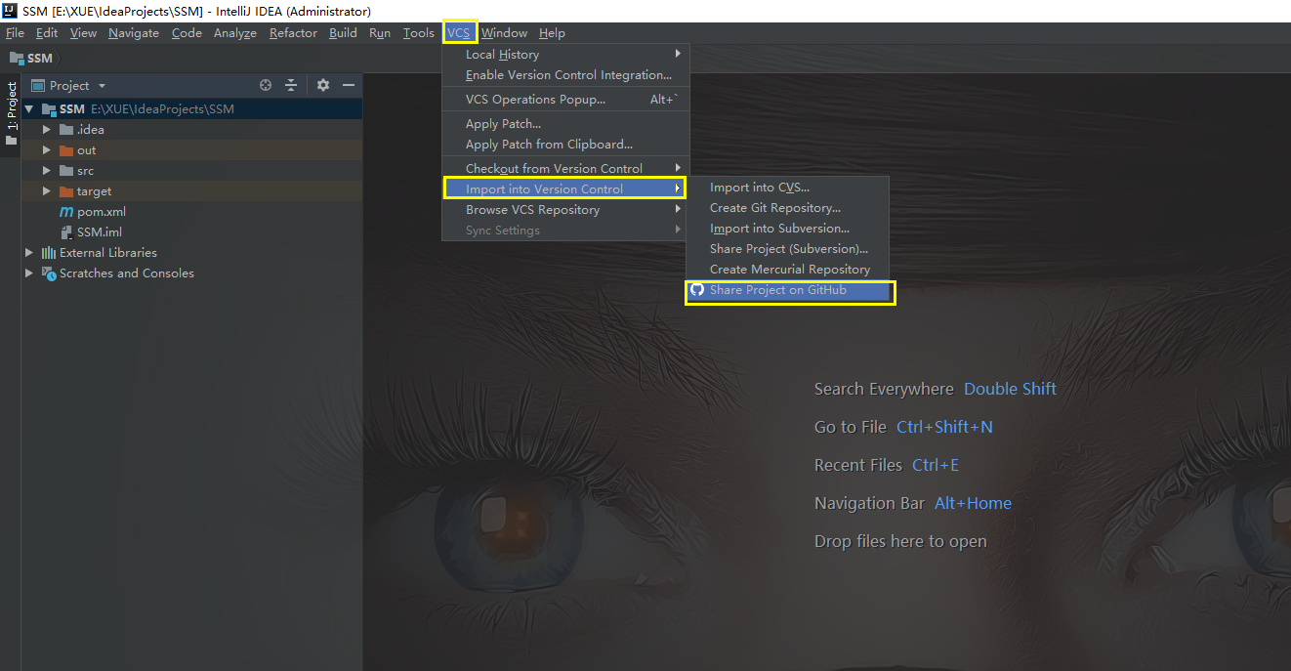This screenshot has height=671, width=1291.
Task: Open the Build menu
Action: click(343, 33)
